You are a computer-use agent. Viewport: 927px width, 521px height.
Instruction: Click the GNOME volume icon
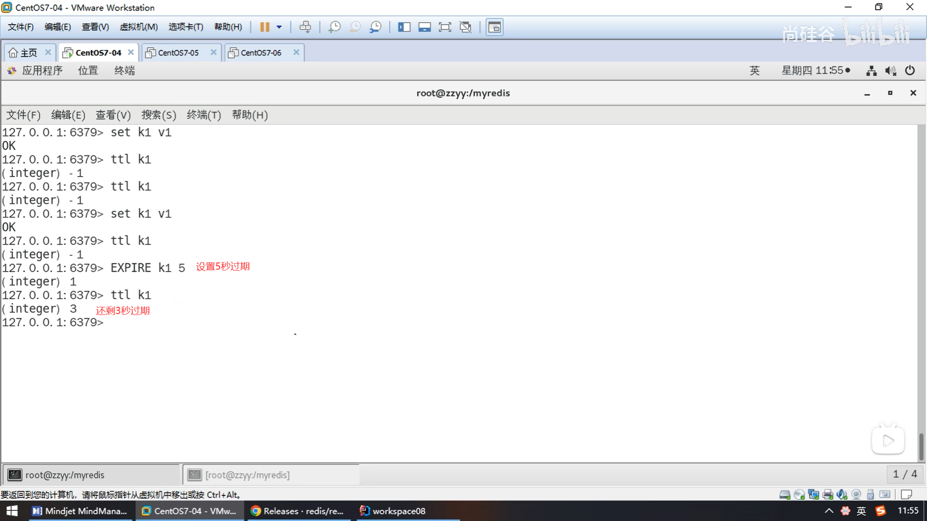[890, 71]
